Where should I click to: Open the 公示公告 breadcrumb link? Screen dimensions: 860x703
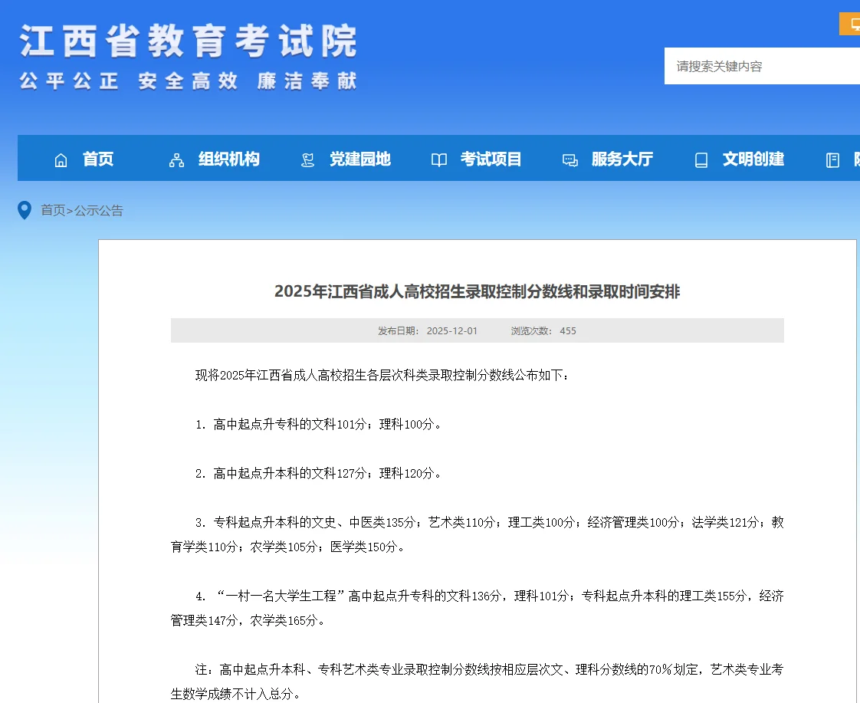tap(99, 210)
